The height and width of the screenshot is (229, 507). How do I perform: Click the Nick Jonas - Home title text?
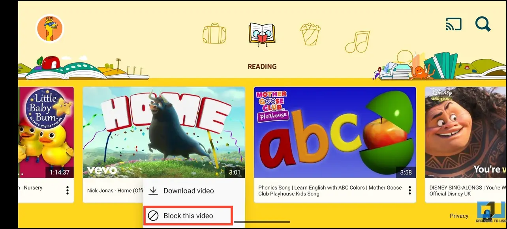coord(115,191)
